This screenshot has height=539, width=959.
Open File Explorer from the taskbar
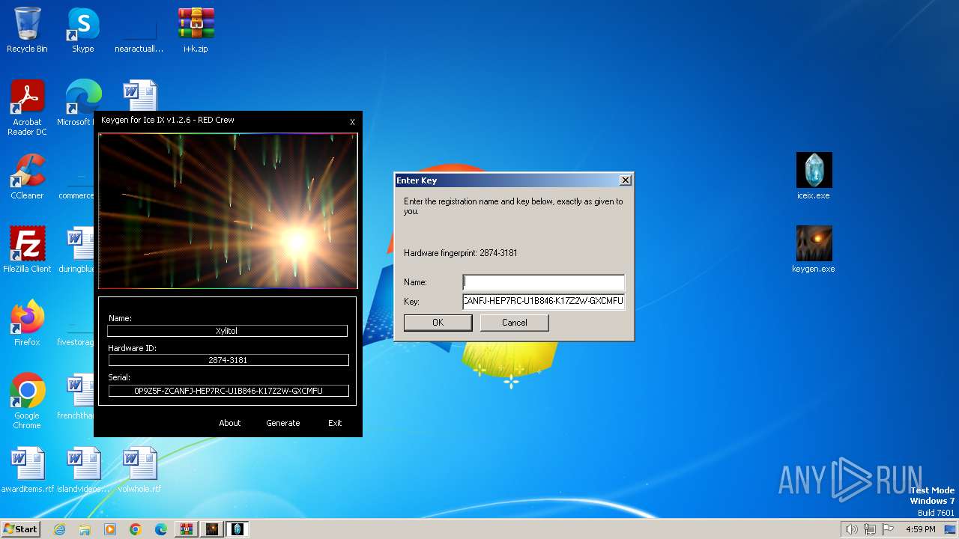[85, 529]
